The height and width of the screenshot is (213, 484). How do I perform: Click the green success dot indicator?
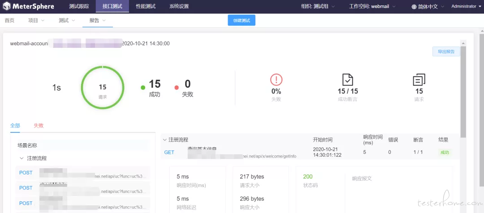(143, 88)
